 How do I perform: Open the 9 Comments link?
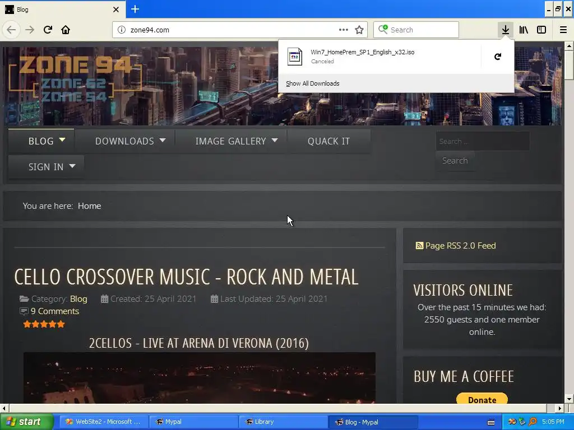coord(55,311)
